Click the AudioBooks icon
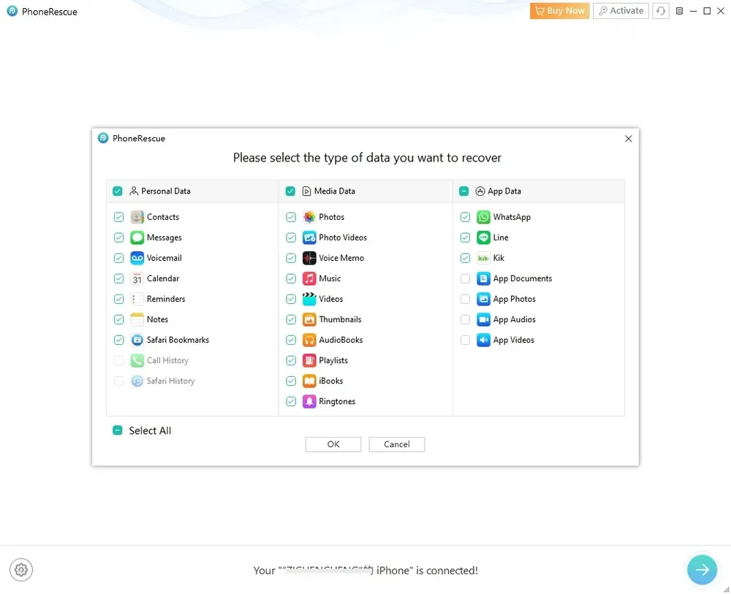This screenshot has height=594, width=731. pos(309,340)
